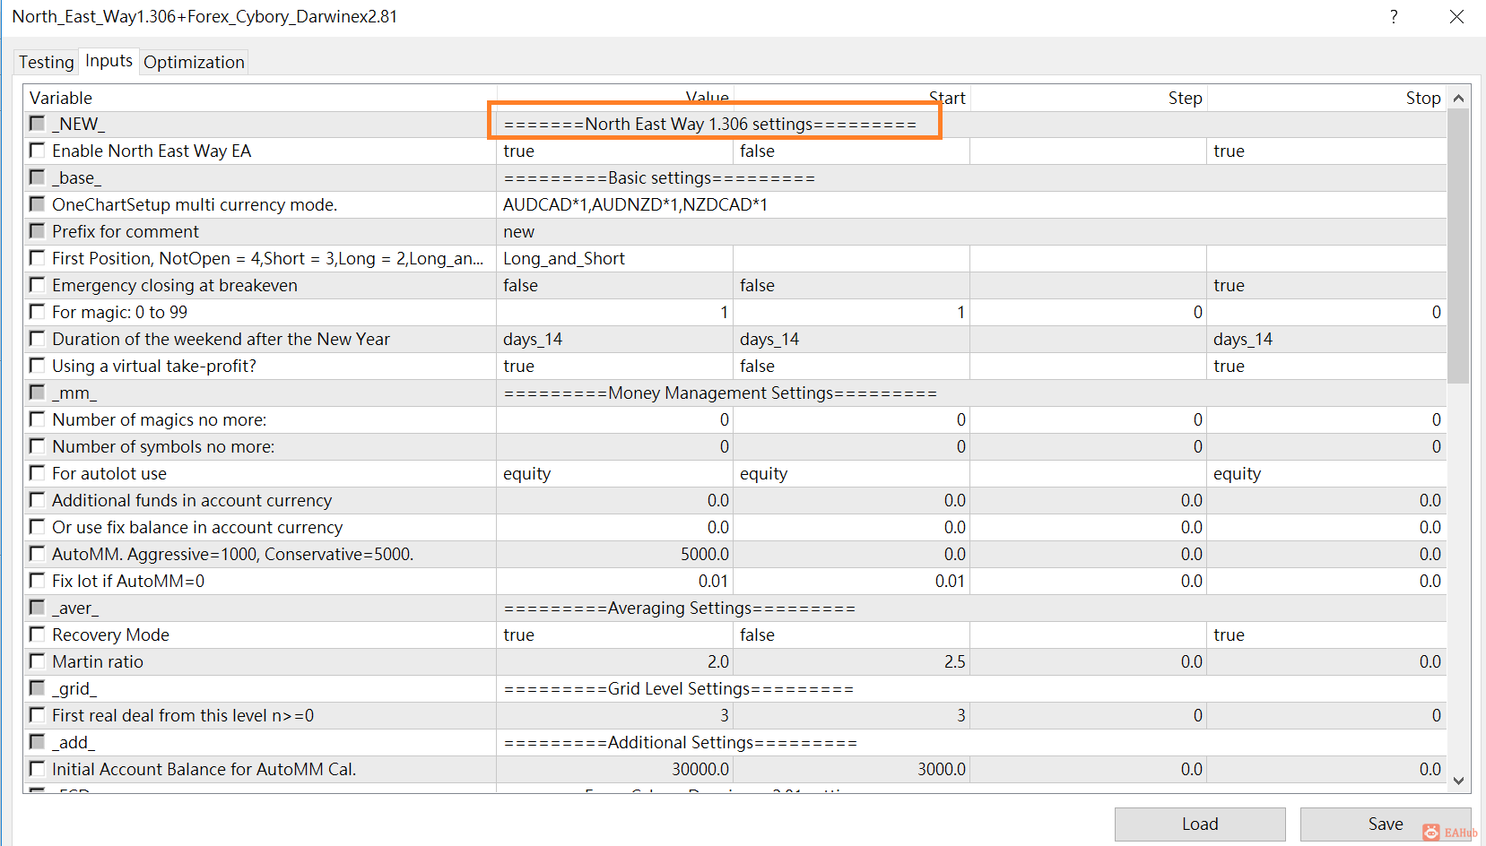Screen dimensions: 1486x846
Task: Tick the Martin ratio checkbox
Action: [x=38, y=661]
